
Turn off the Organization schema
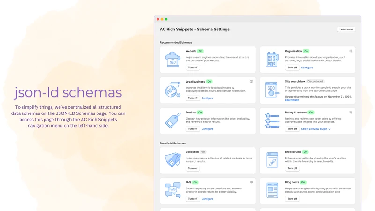click(x=292, y=68)
